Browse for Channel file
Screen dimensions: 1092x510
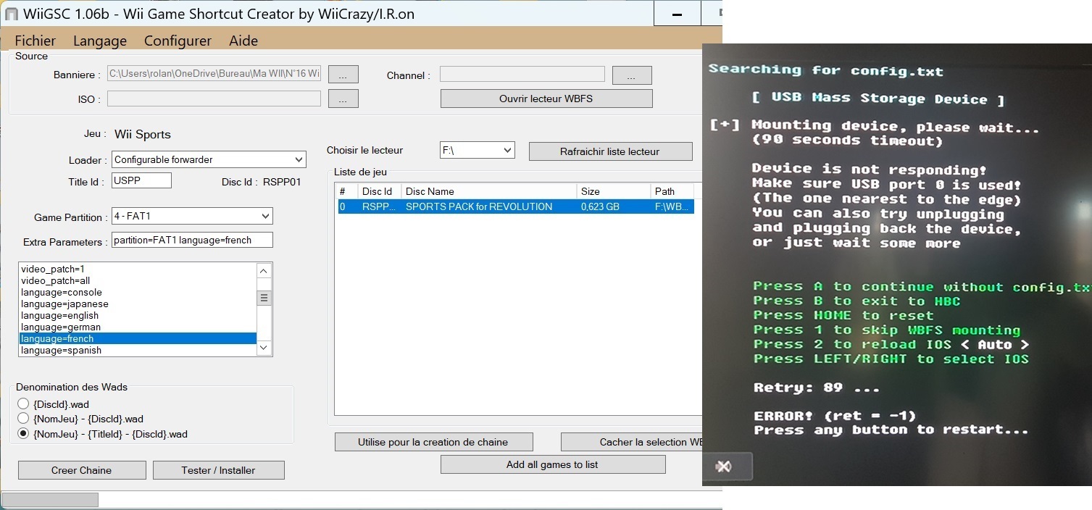tap(632, 75)
